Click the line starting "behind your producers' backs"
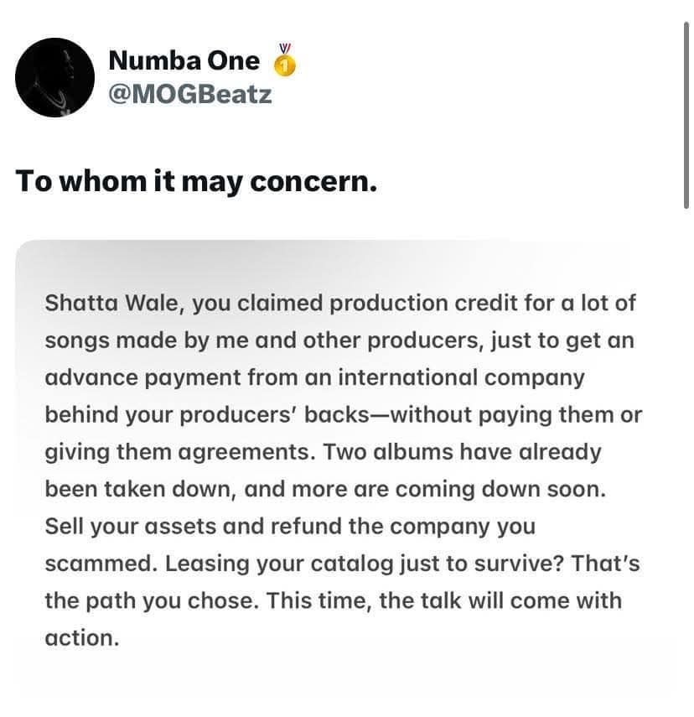 point(344,415)
